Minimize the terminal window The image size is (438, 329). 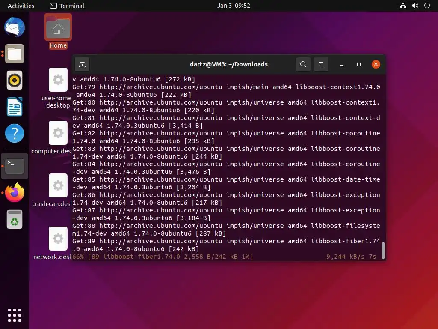click(x=342, y=64)
